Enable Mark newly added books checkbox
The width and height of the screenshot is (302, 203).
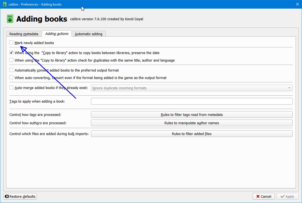[11, 43]
